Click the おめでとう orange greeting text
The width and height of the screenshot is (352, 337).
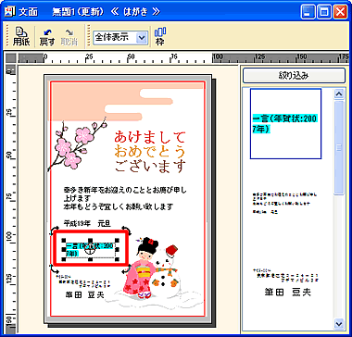point(150,152)
